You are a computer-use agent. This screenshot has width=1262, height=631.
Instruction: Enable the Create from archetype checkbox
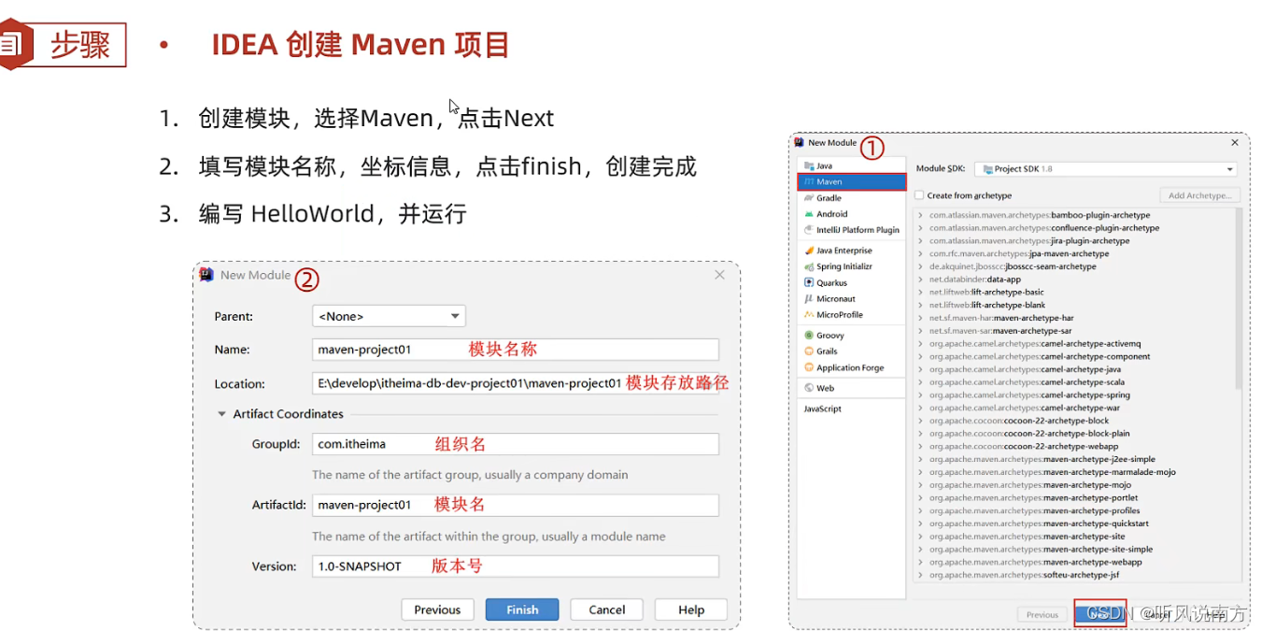point(920,195)
